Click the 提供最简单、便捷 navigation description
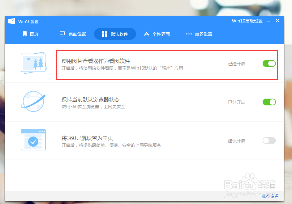292x204 pixels. pos(111,145)
